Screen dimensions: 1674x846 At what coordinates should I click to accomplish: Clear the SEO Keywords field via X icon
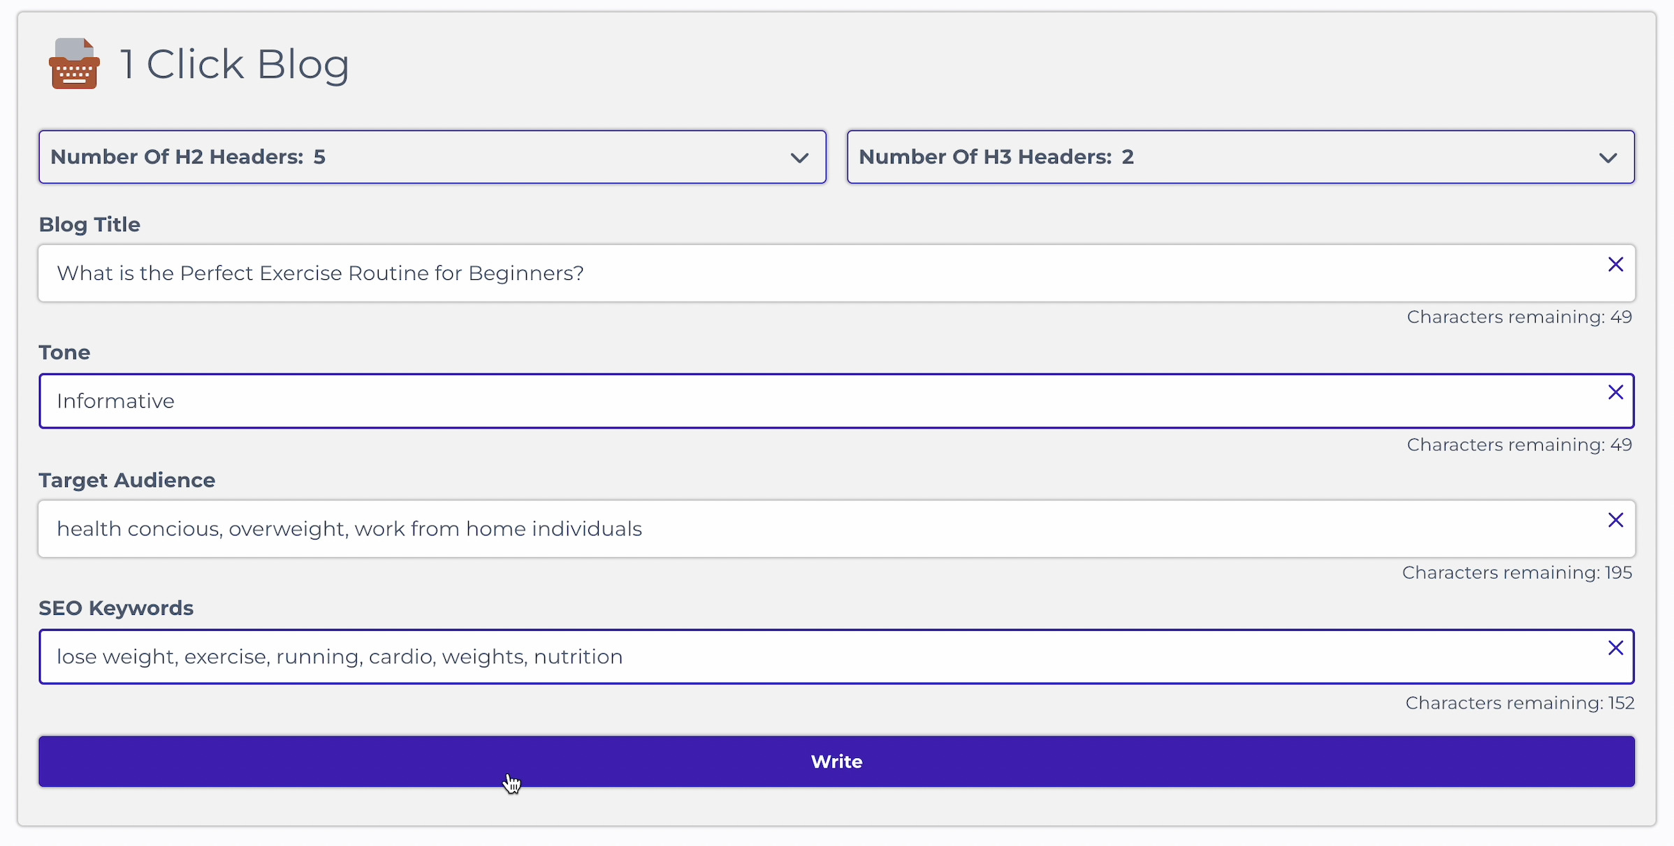click(x=1615, y=648)
